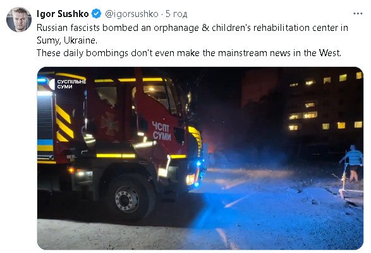Open the Igor Sushko display name link
Screen dimensions: 371x253
point(63,14)
